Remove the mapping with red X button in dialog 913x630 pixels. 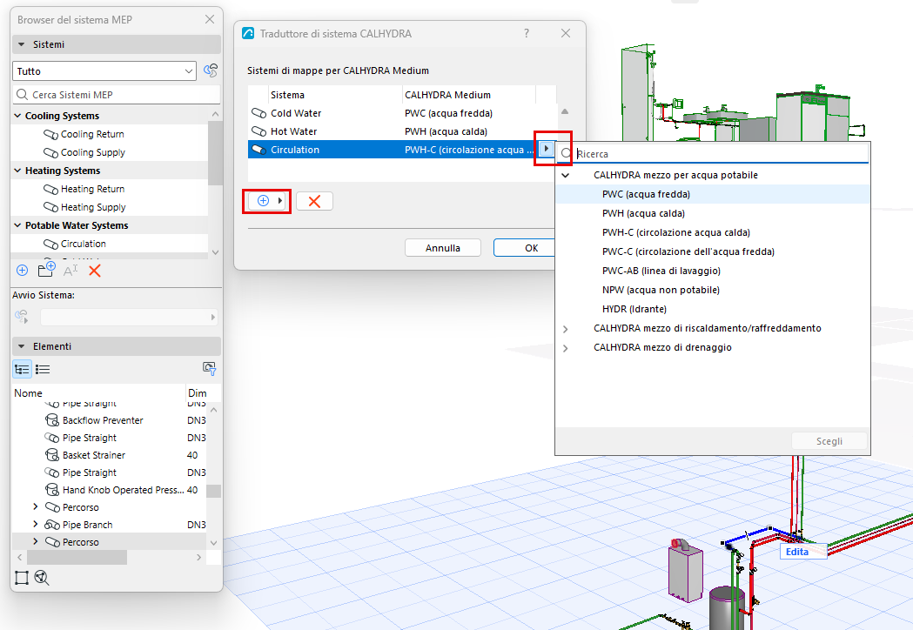314,202
